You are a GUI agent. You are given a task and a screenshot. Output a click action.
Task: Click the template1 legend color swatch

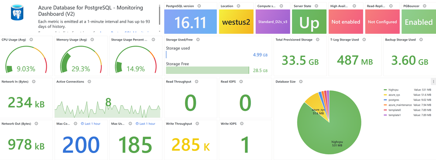(385, 115)
